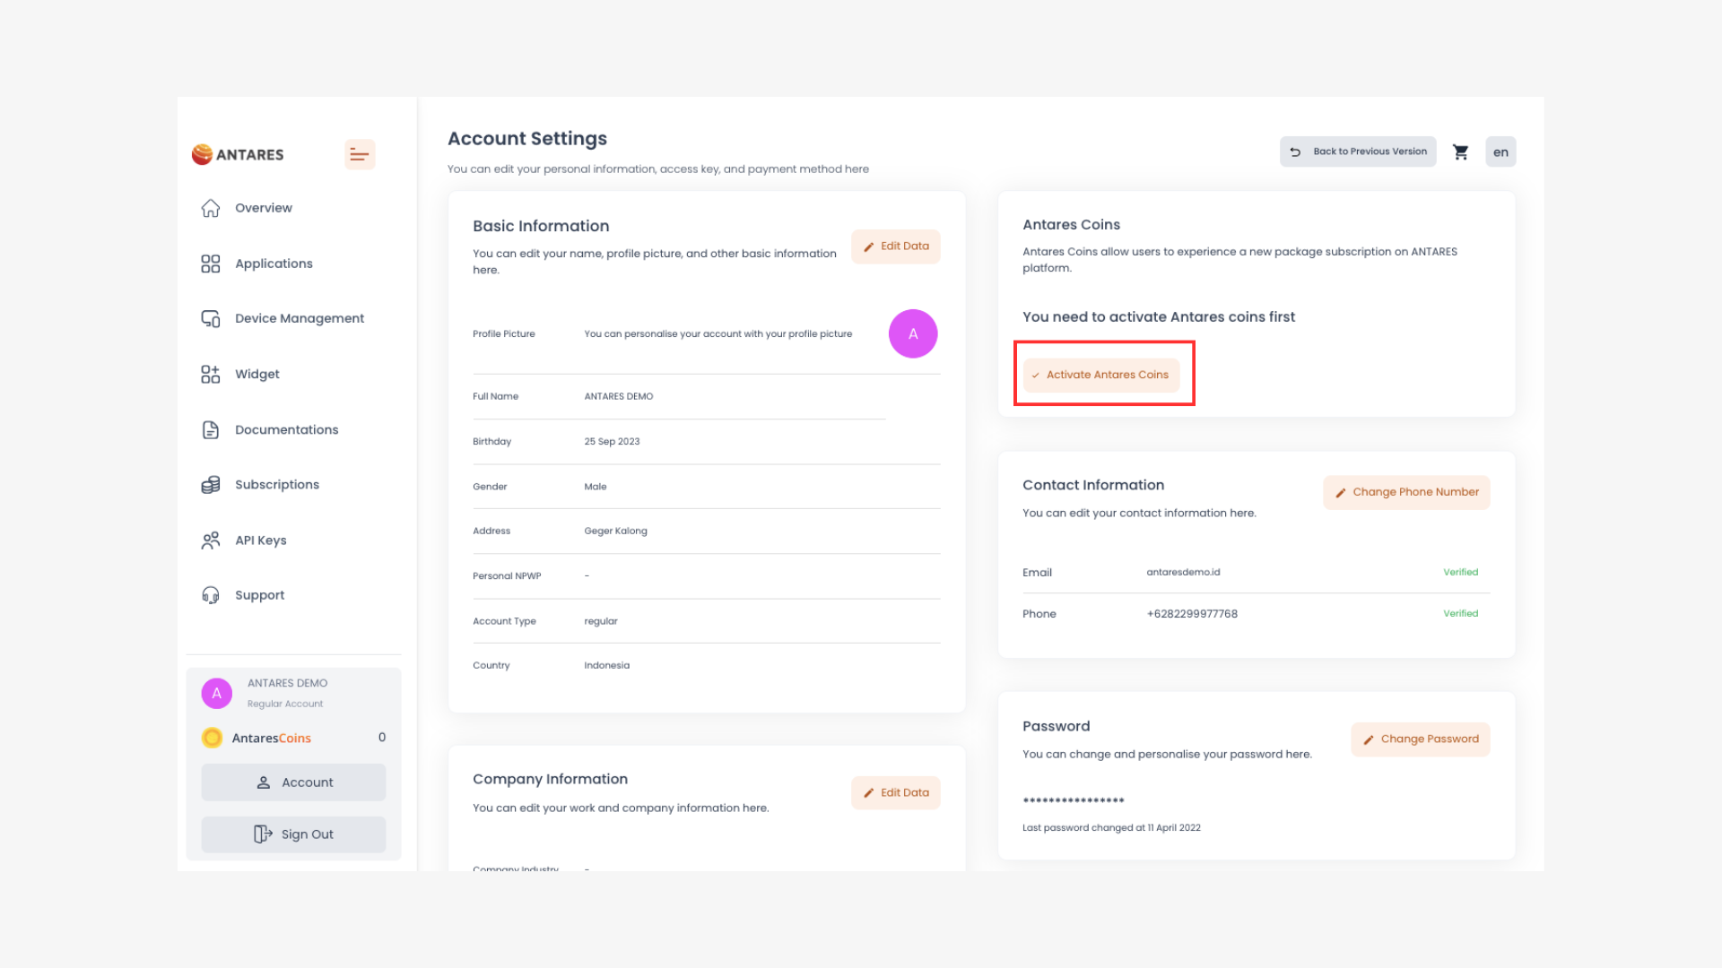Open API Keys section
The width and height of the screenshot is (1722, 968).
pos(260,540)
